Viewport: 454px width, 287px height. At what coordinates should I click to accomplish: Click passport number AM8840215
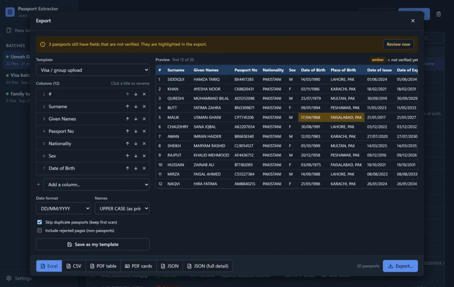click(x=245, y=184)
